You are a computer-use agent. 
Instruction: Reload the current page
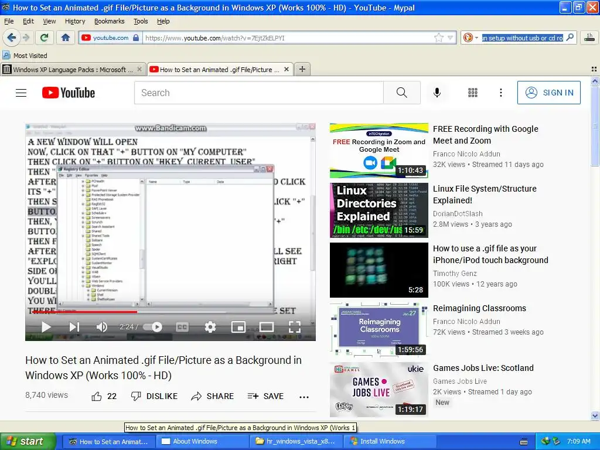45,37
